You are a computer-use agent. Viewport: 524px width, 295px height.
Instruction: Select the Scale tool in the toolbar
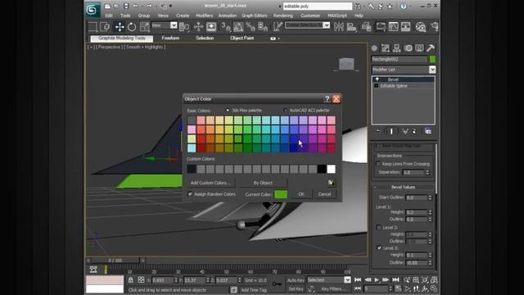point(145,27)
